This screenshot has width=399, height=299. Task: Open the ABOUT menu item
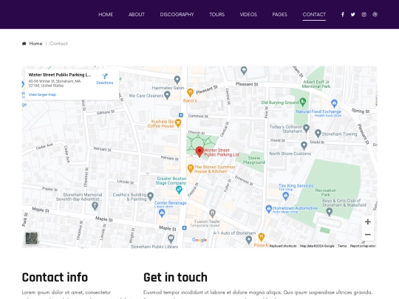coord(137,15)
